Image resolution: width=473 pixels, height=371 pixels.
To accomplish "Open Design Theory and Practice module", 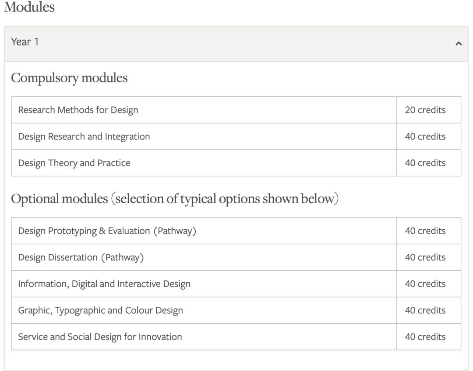I will click(x=74, y=163).
